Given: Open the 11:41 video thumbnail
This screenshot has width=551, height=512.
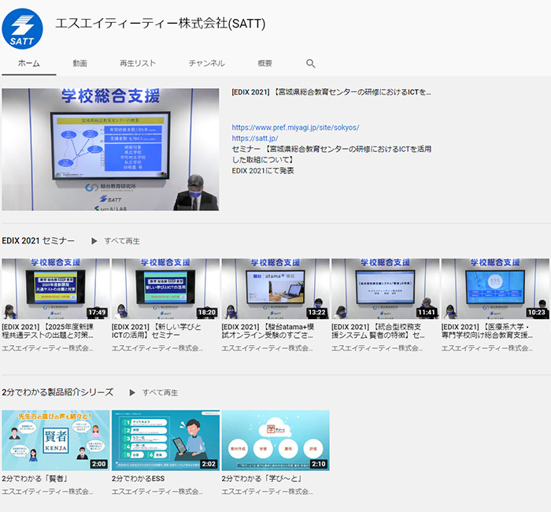Looking at the screenshot, I should tap(386, 289).
